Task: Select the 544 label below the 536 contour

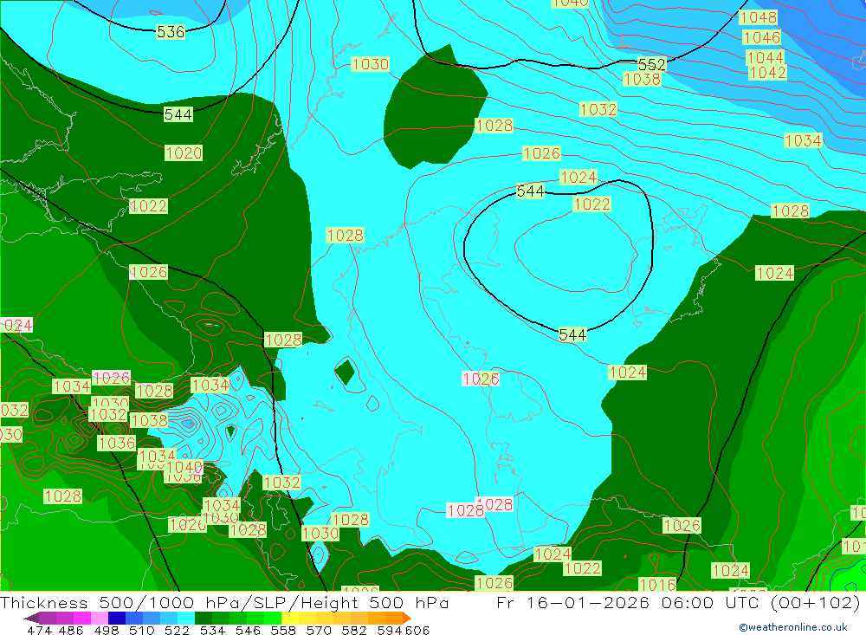Action: coord(178,114)
